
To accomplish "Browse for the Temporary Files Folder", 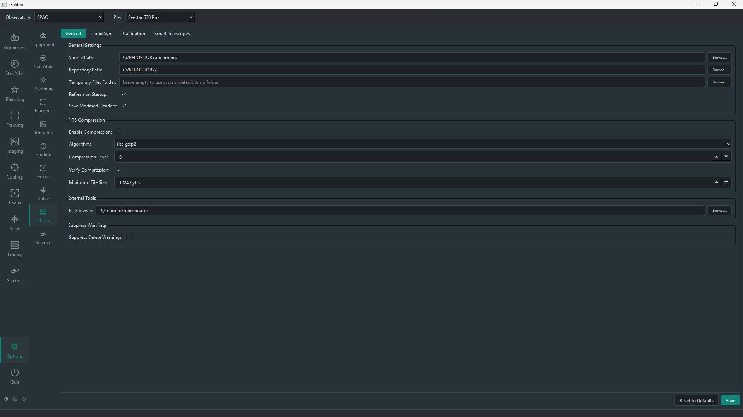I will (x=719, y=82).
